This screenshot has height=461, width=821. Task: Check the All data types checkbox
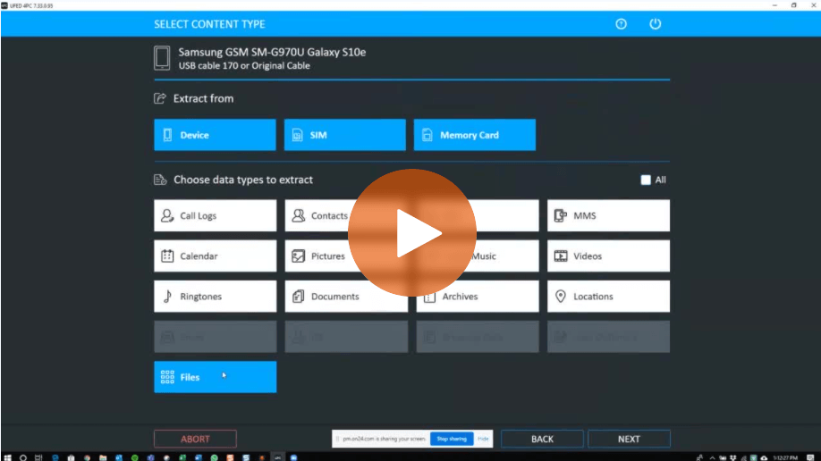point(646,180)
